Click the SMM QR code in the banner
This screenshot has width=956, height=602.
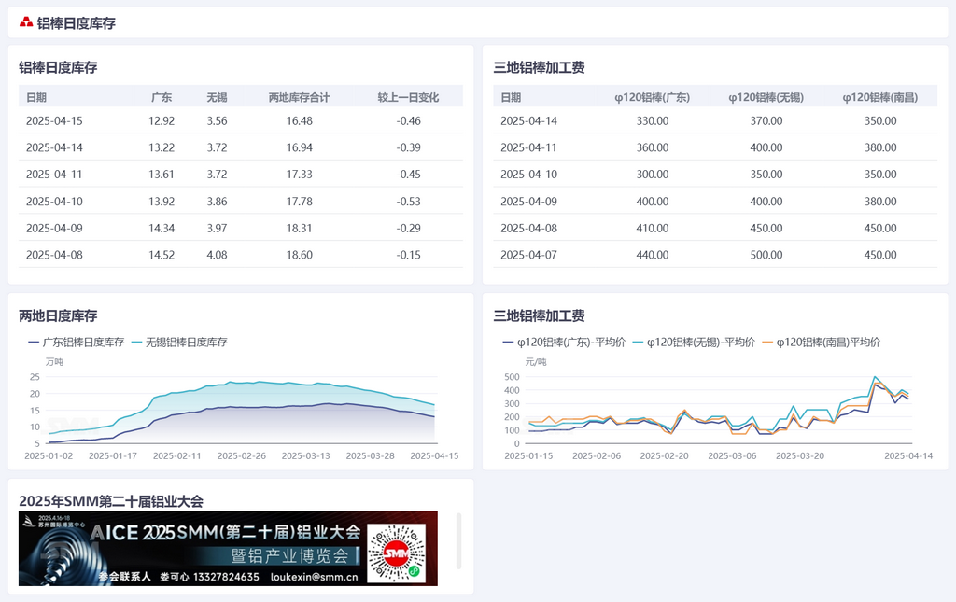[394, 549]
